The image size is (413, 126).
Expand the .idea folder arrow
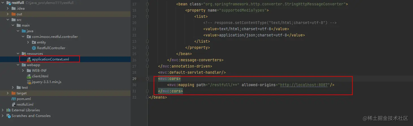pos(8,8)
